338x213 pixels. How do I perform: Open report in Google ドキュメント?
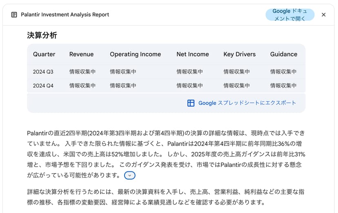click(x=290, y=15)
